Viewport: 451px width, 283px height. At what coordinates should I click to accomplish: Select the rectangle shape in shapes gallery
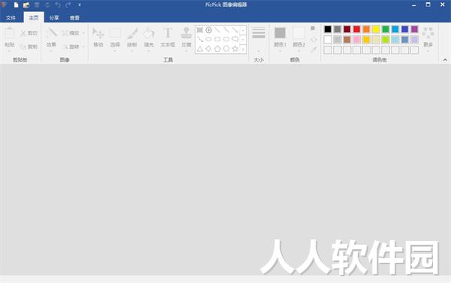(x=217, y=39)
